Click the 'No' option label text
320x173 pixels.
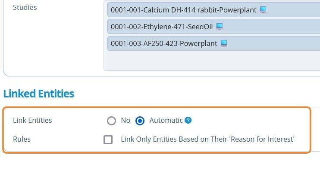pyautogui.click(x=125, y=120)
